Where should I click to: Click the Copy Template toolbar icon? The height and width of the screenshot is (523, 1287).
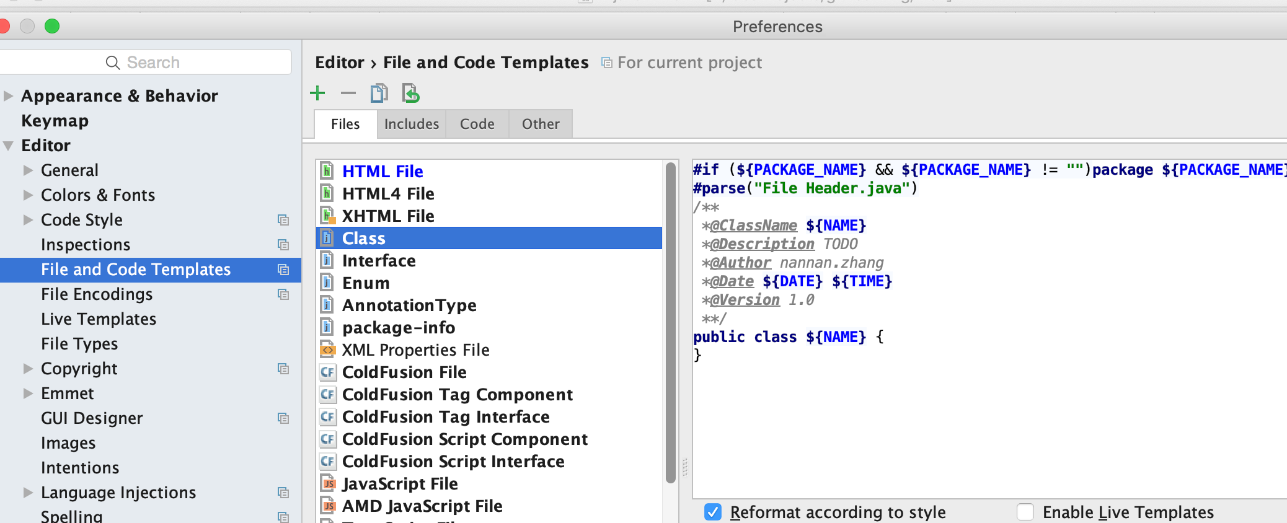pyautogui.click(x=379, y=94)
